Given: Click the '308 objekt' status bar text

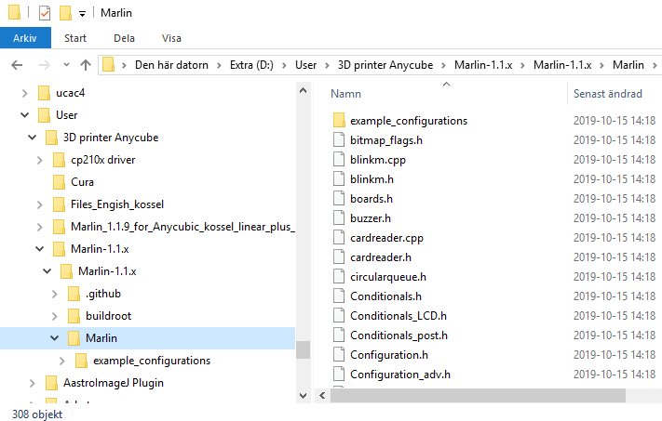Looking at the screenshot, I should 37,414.
